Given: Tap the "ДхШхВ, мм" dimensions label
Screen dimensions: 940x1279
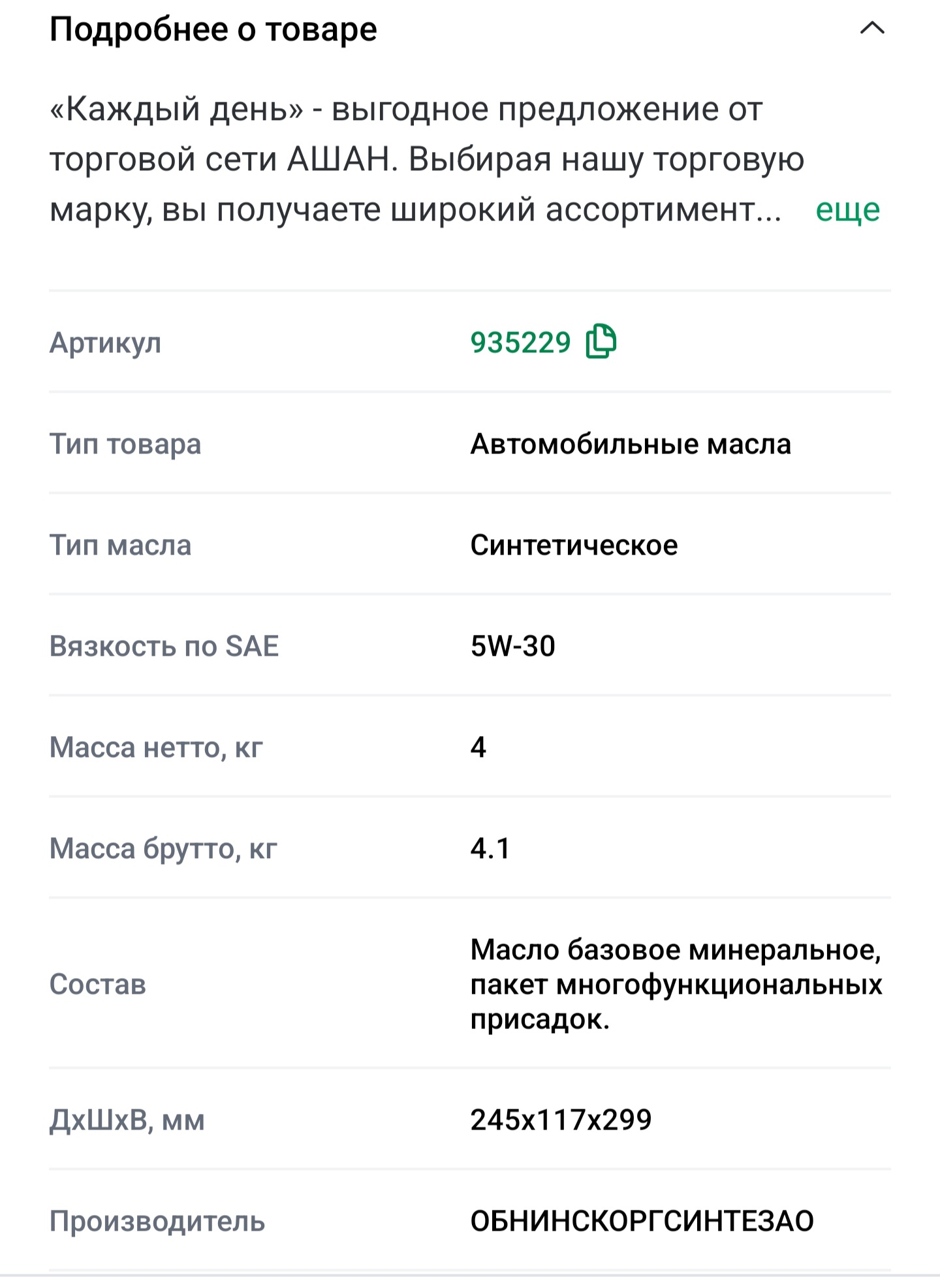Looking at the screenshot, I should click(127, 1120).
